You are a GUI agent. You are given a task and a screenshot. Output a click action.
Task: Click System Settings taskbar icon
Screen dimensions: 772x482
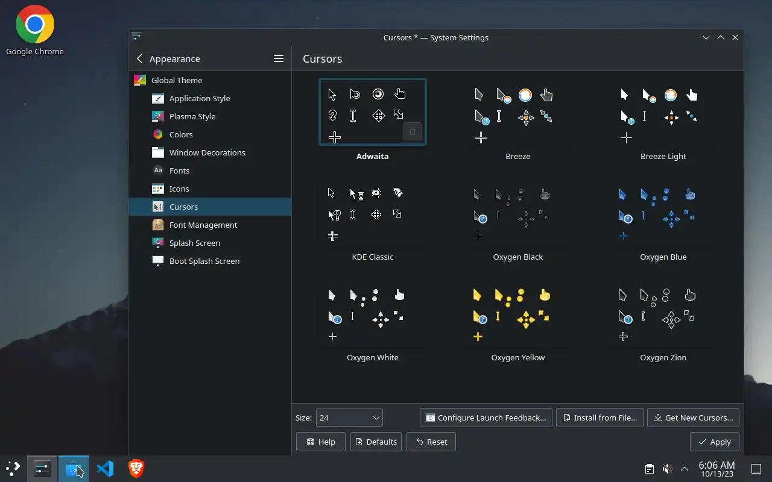click(x=42, y=469)
